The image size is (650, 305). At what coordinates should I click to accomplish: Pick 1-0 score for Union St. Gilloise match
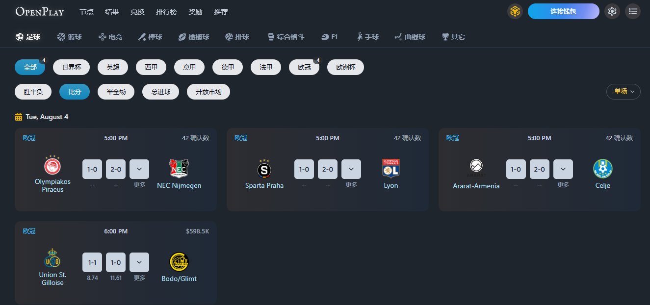(116, 262)
